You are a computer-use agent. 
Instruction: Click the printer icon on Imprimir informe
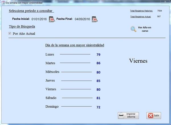coord(121,116)
